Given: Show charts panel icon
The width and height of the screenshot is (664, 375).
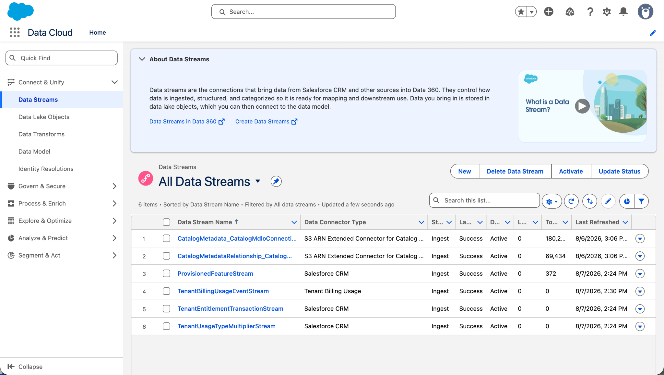Looking at the screenshot, I should pos(627,201).
